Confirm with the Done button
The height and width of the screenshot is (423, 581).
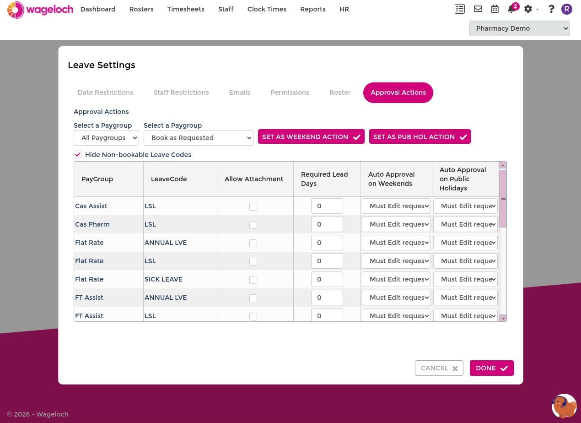pos(492,368)
